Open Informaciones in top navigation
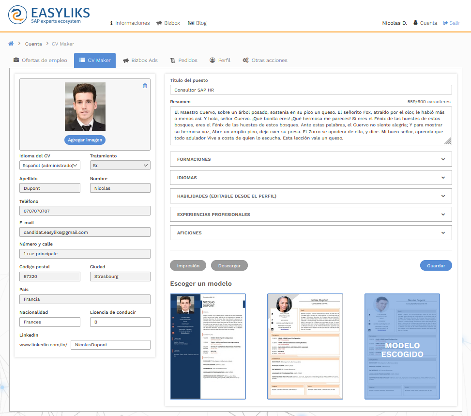Image resolution: width=471 pixels, height=416 pixels. (x=130, y=23)
